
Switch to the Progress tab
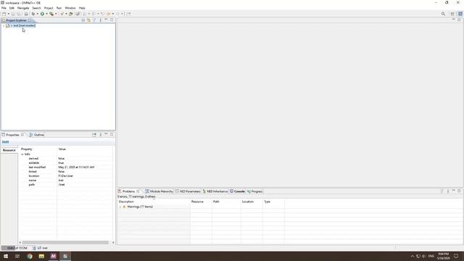254,191
